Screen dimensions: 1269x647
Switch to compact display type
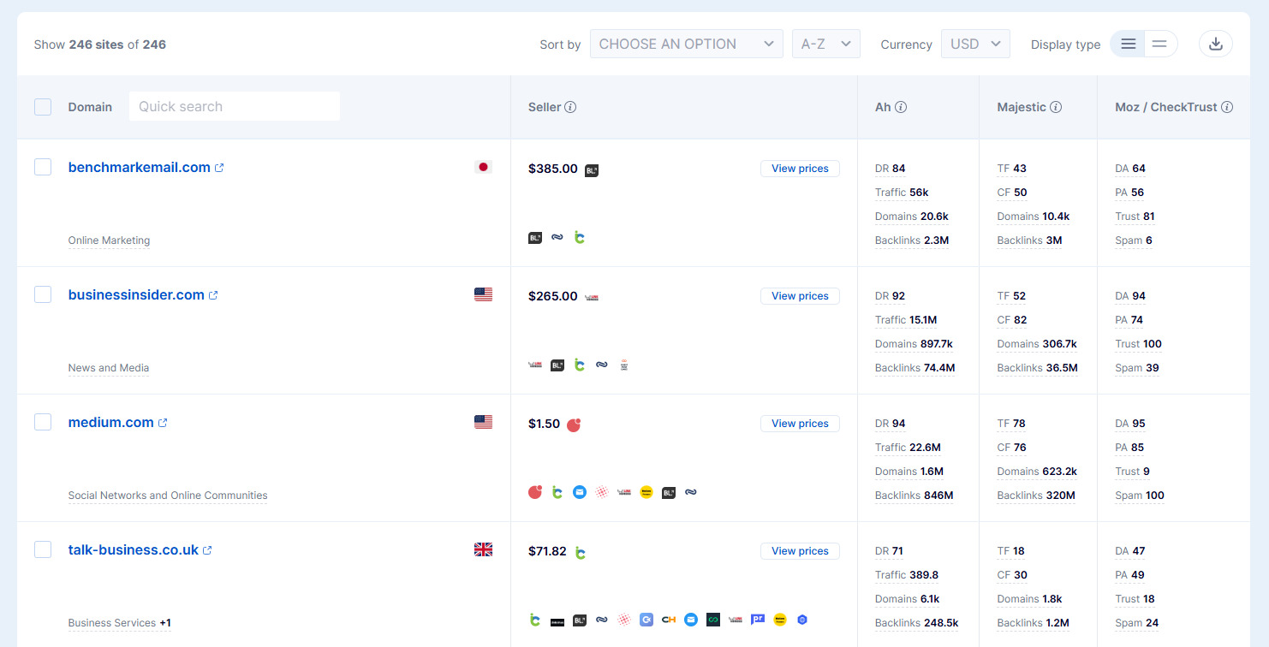(1159, 44)
